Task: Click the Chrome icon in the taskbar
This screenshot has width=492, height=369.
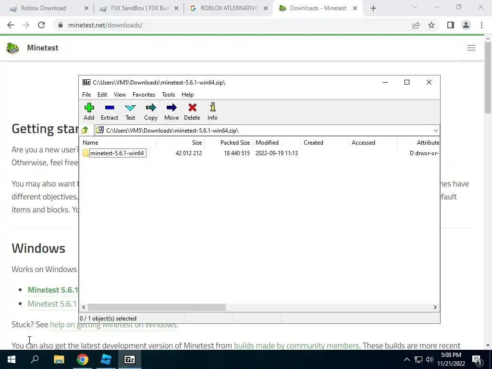Action: [83, 359]
